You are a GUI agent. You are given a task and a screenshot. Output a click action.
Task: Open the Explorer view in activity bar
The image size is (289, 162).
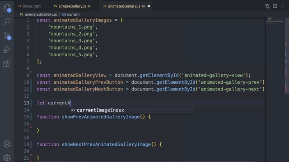pos(7,8)
